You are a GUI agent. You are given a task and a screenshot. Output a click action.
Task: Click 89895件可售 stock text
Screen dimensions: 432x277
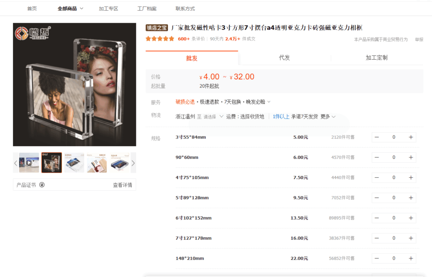pyautogui.click(x=342, y=218)
